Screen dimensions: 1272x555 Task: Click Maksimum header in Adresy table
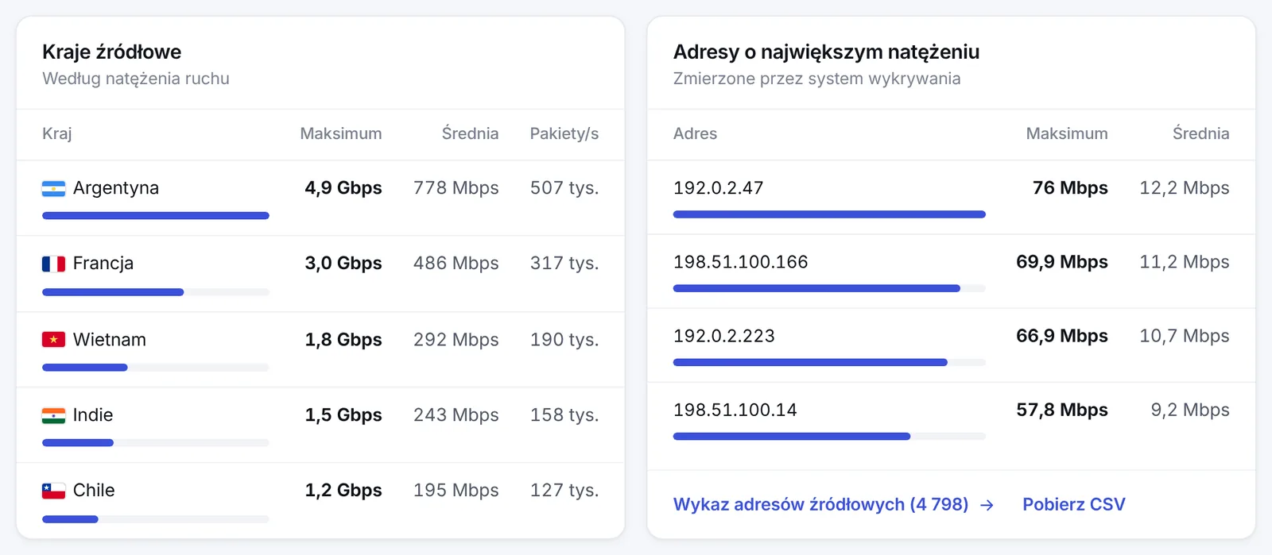tap(1067, 133)
